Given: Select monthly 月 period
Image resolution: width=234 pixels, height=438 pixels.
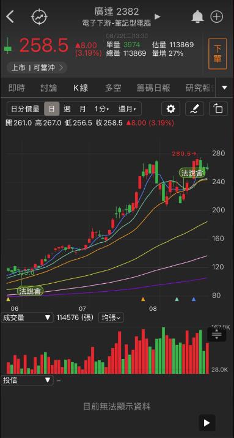Looking at the screenshot, I should (x=82, y=109).
